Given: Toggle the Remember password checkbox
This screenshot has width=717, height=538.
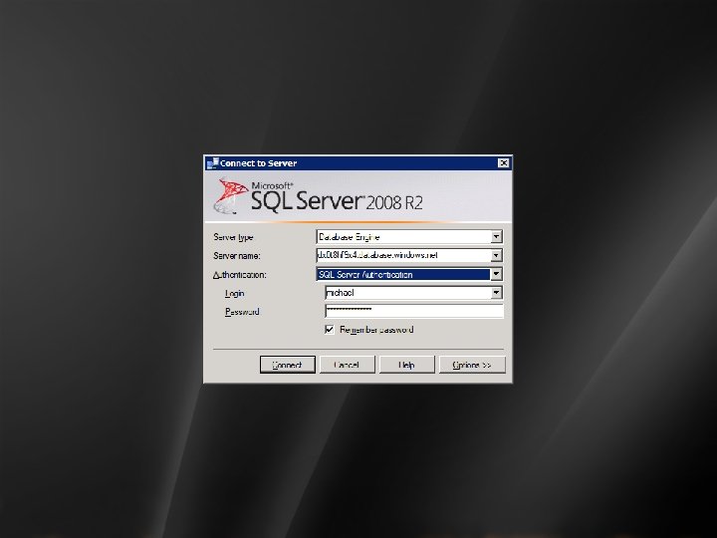Looking at the screenshot, I should point(330,330).
